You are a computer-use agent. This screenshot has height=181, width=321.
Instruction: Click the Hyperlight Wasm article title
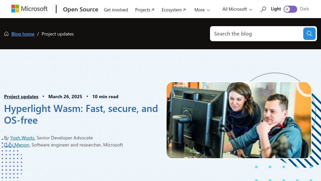[x=81, y=114]
